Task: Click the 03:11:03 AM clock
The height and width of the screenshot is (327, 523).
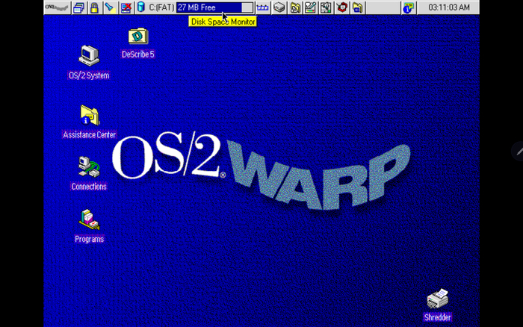Action: tap(448, 7)
